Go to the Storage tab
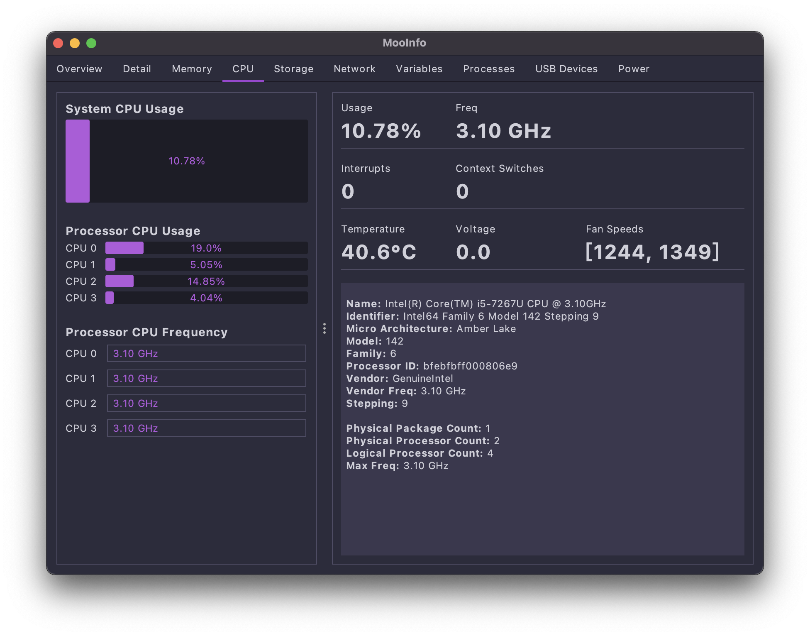Viewport: 810px width, 636px height. click(294, 69)
